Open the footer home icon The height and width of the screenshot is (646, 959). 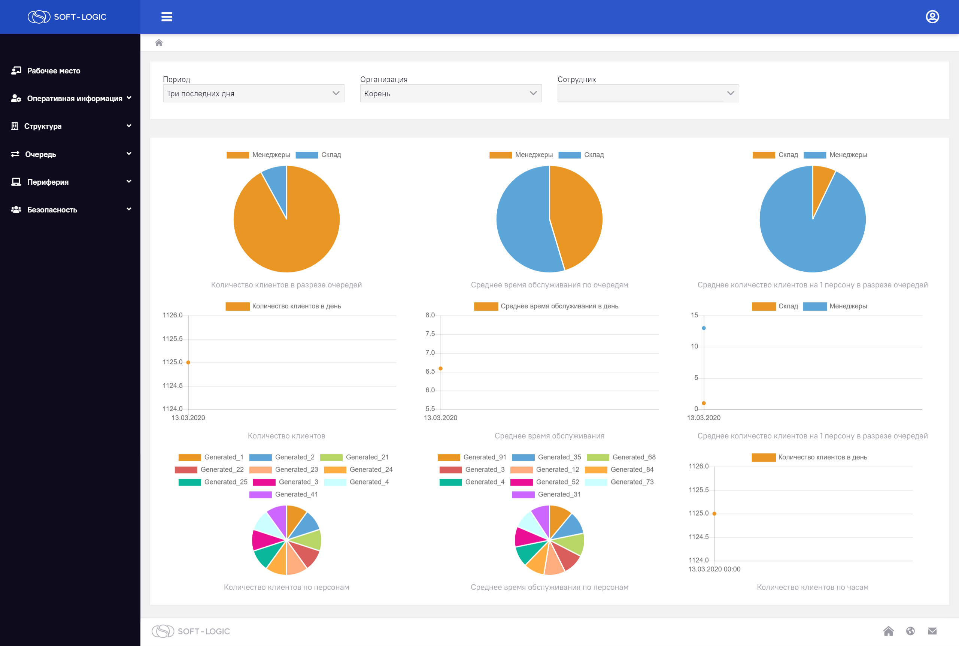pyautogui.click(x=888, y=631)
